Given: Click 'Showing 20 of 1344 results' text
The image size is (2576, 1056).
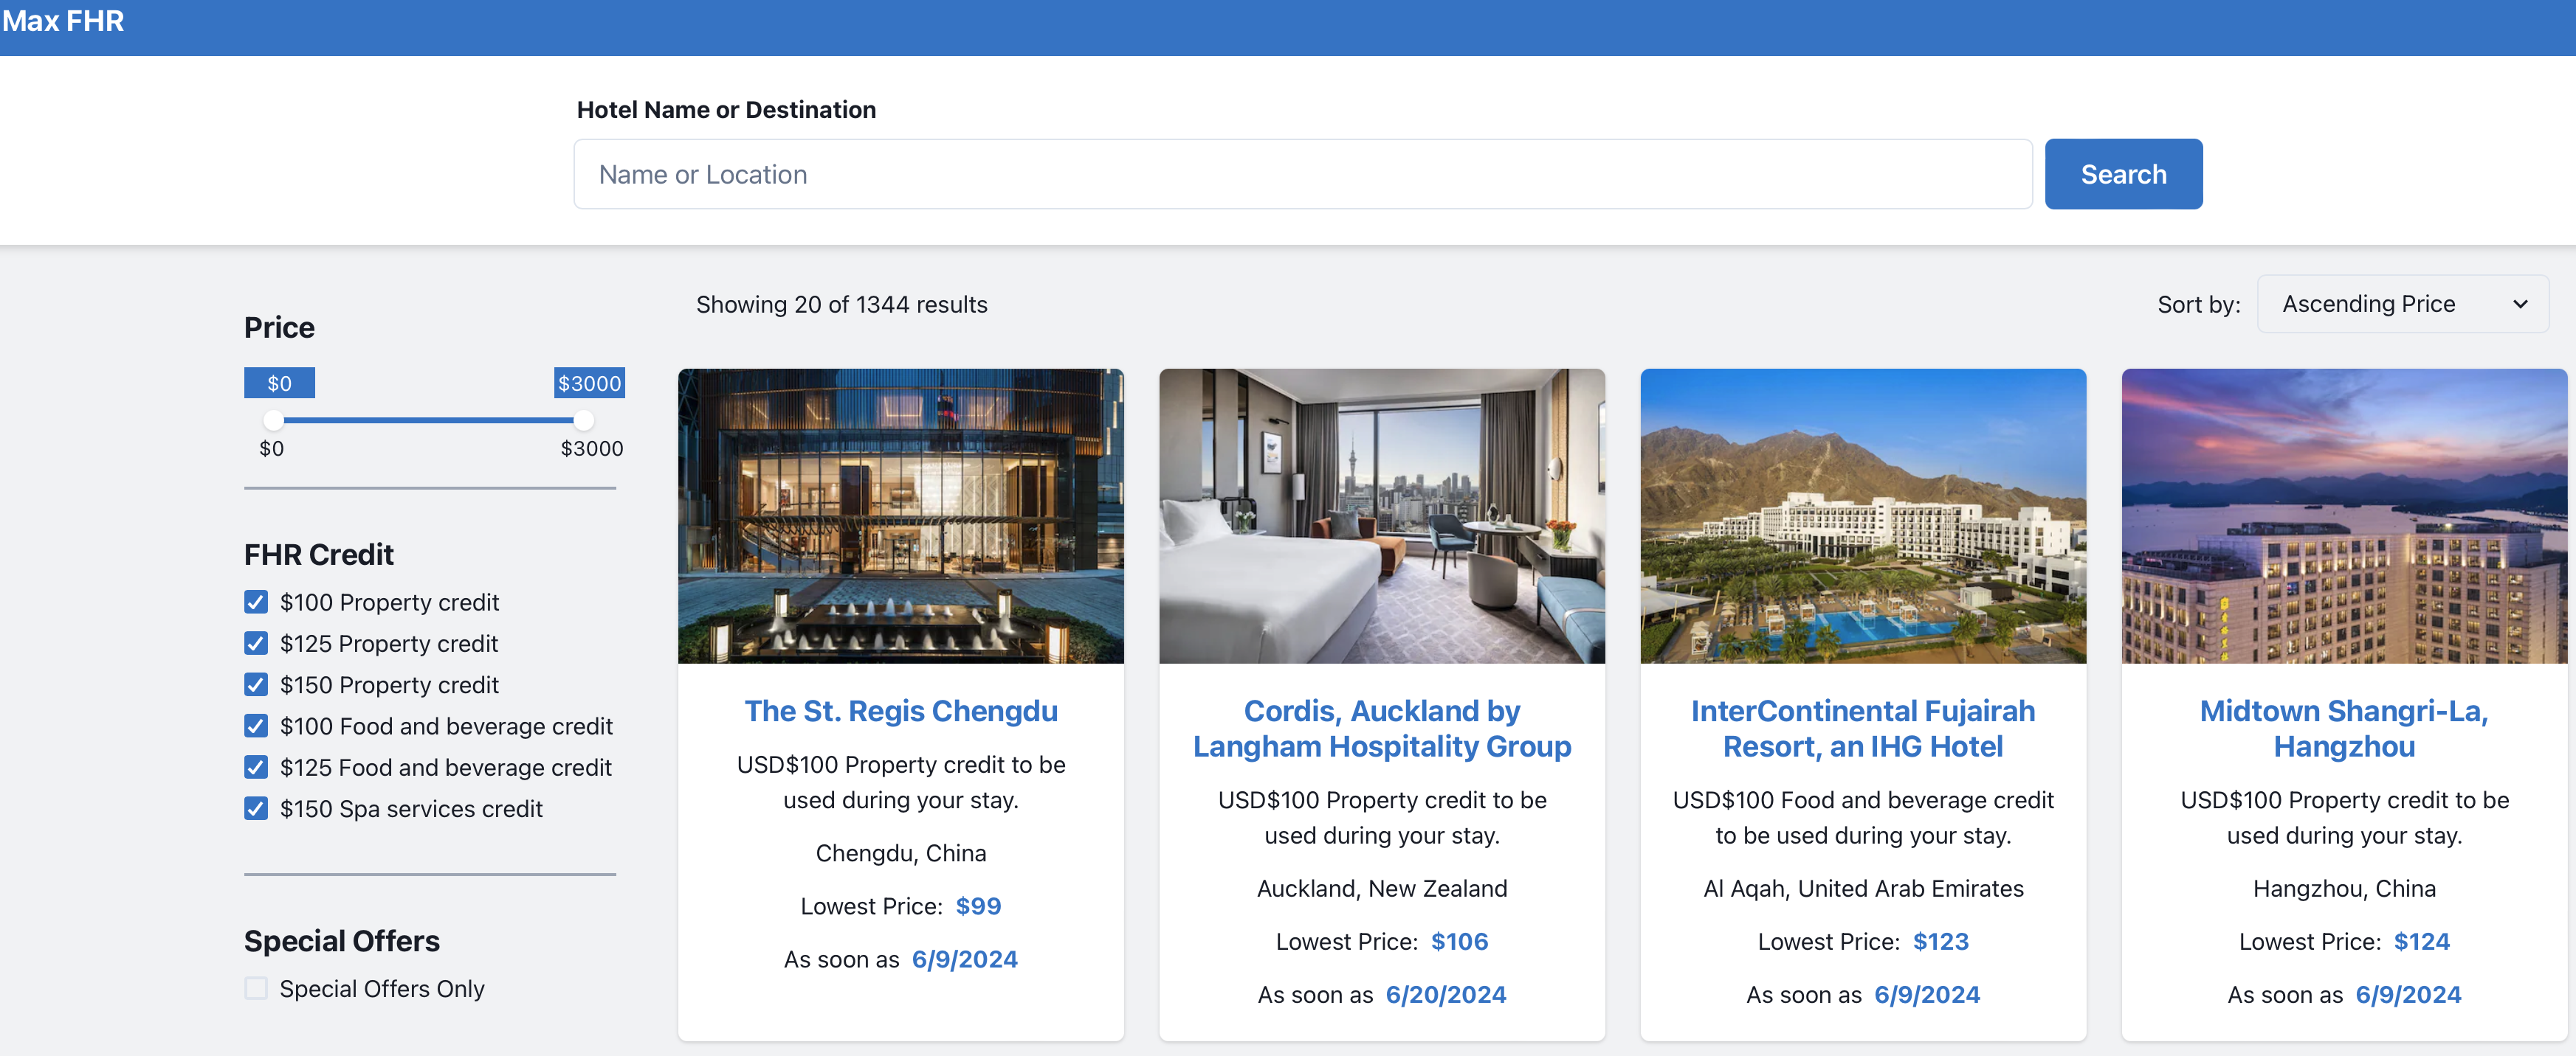Looking at the screenshot, I should 841,305.
